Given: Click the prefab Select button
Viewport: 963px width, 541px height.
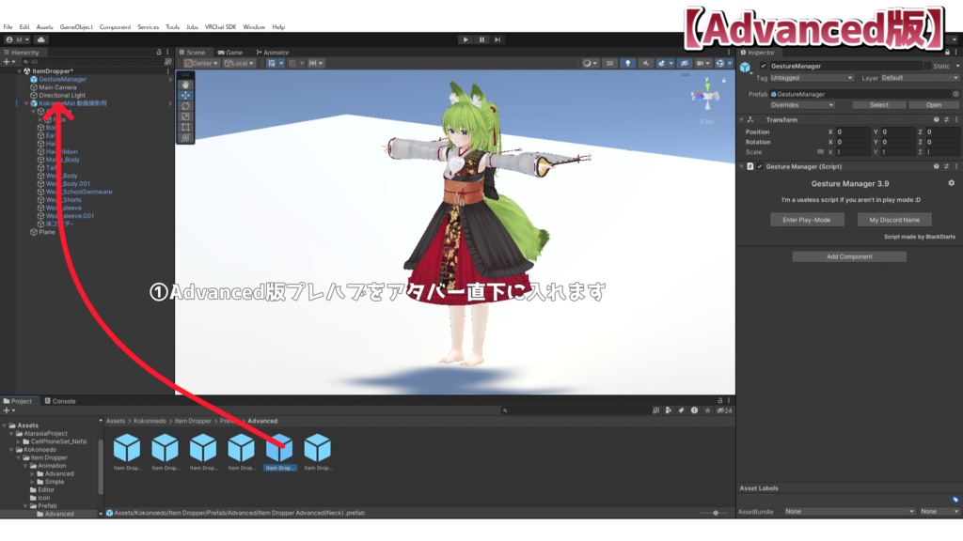Looking at the screenshot, I should (x=879, y=105).
